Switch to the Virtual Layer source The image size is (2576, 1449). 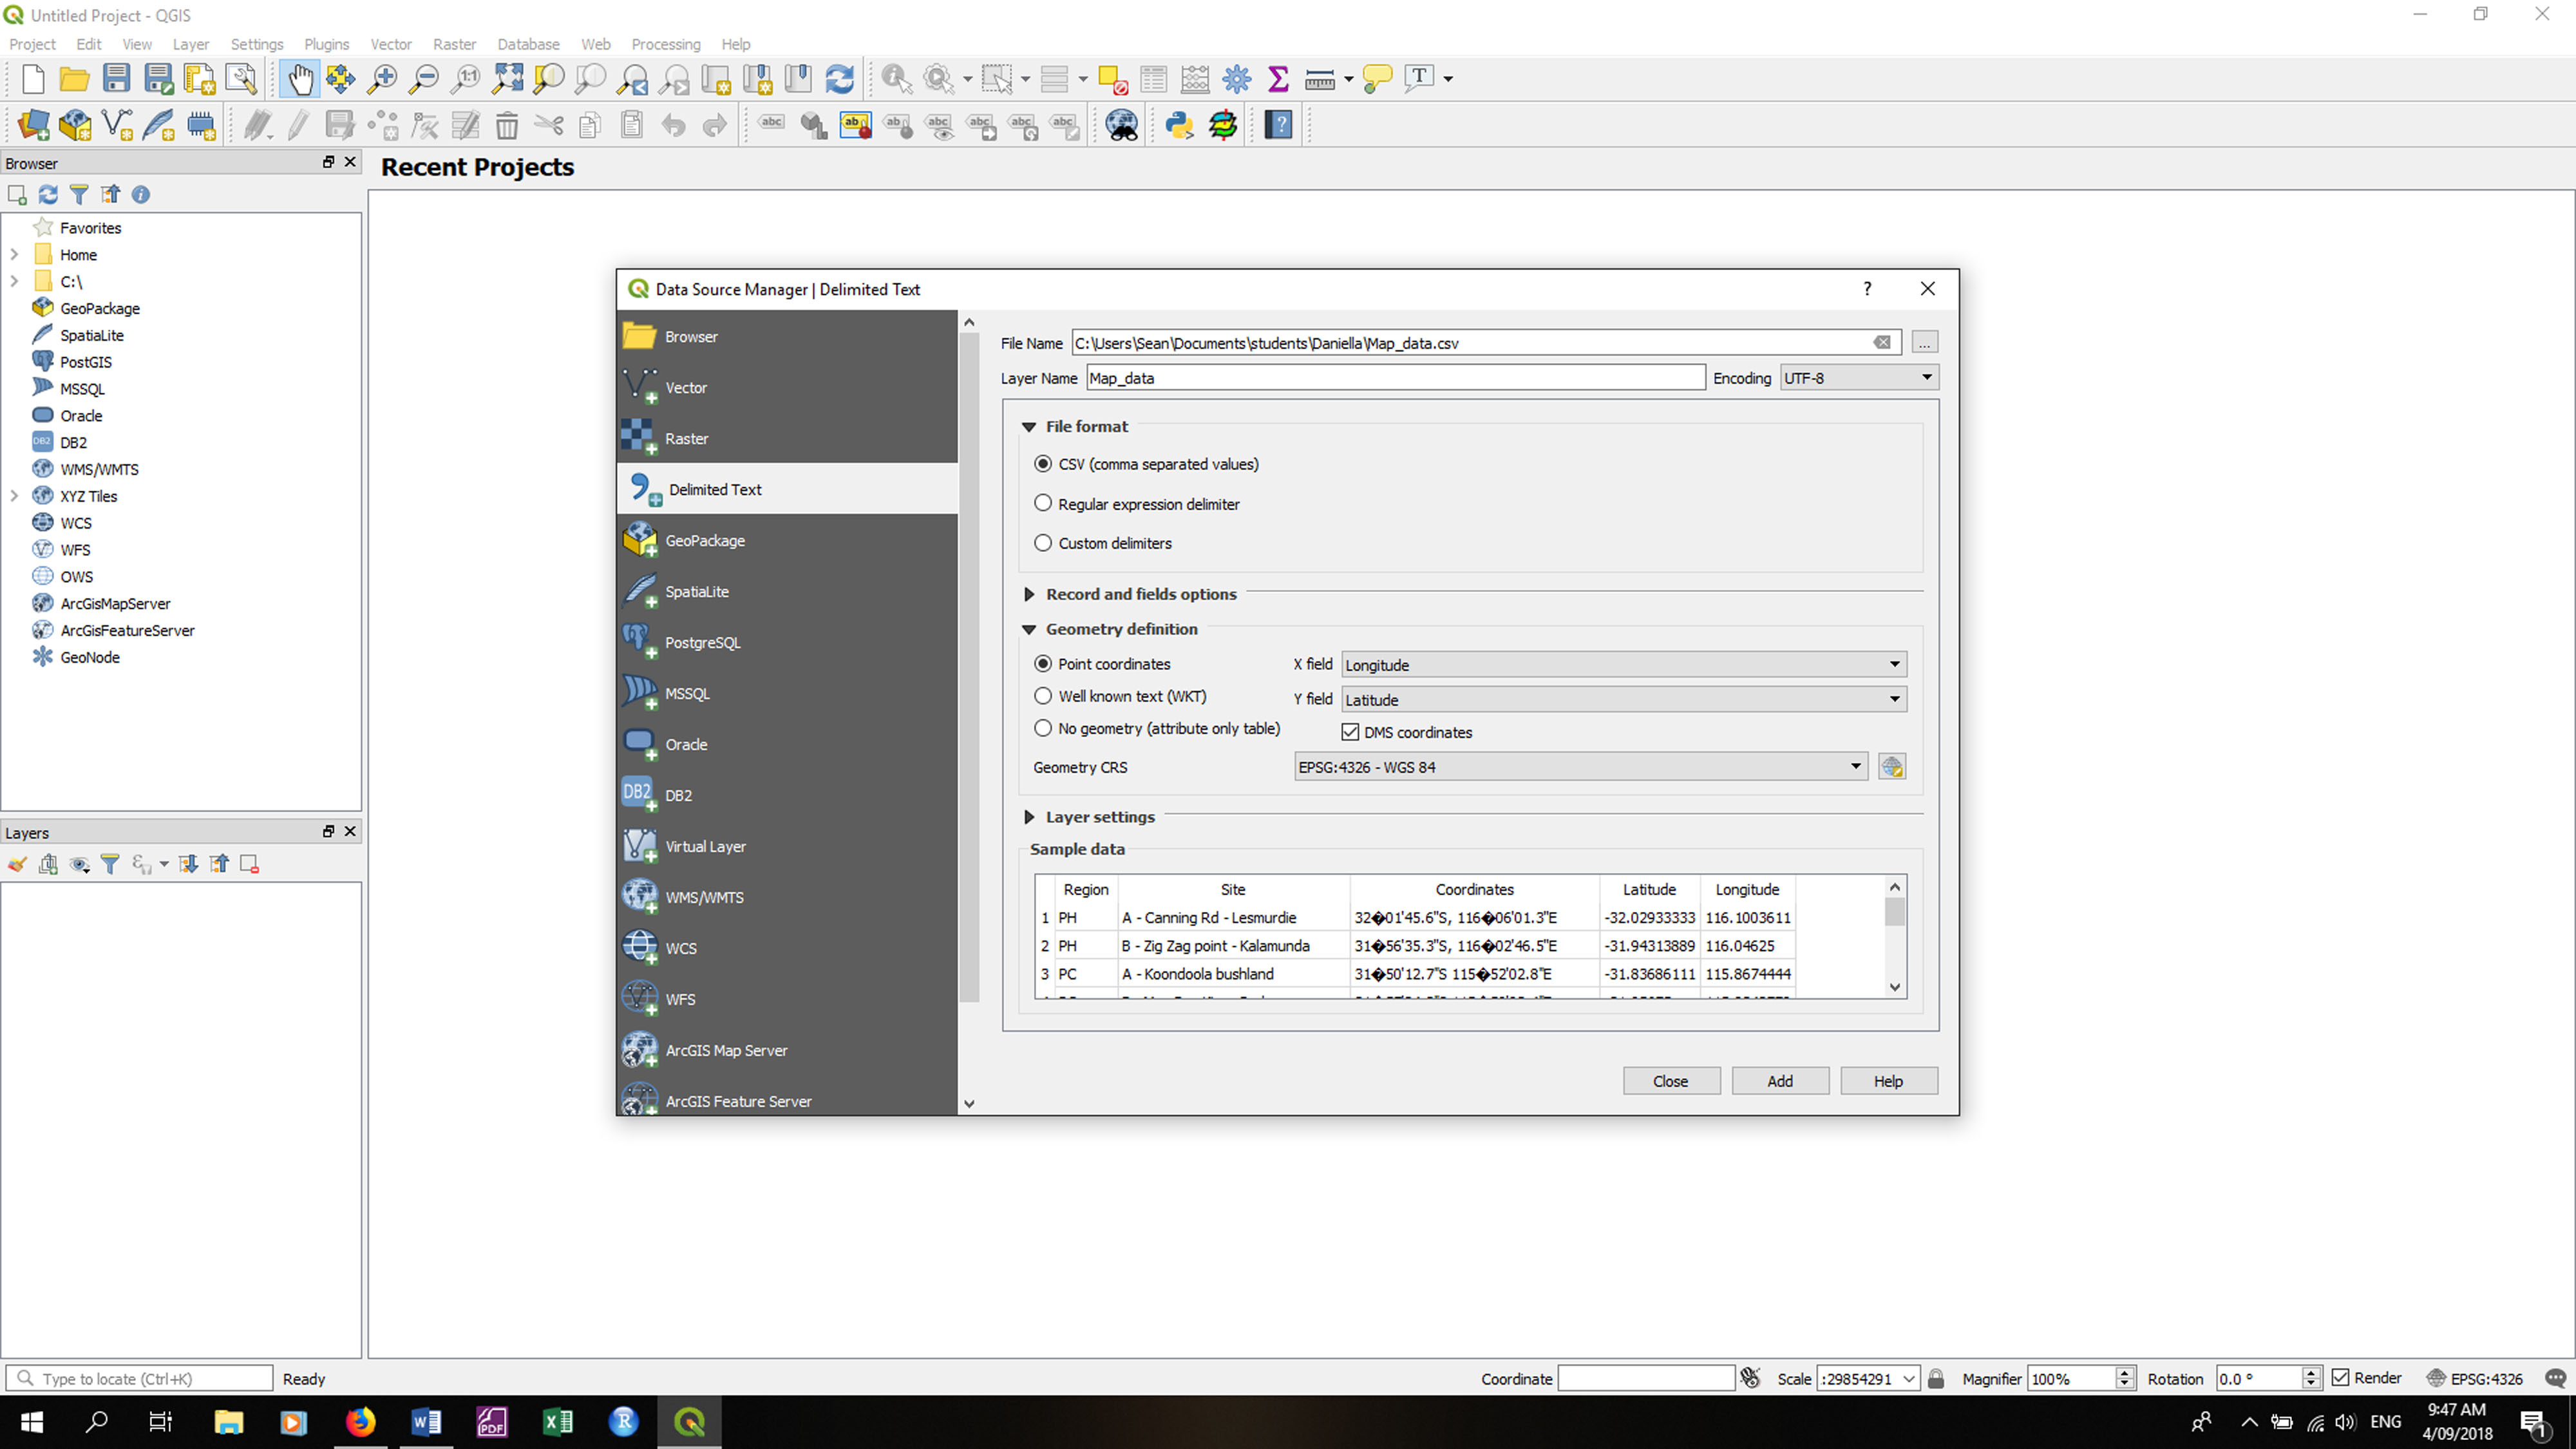pos(788,846)
